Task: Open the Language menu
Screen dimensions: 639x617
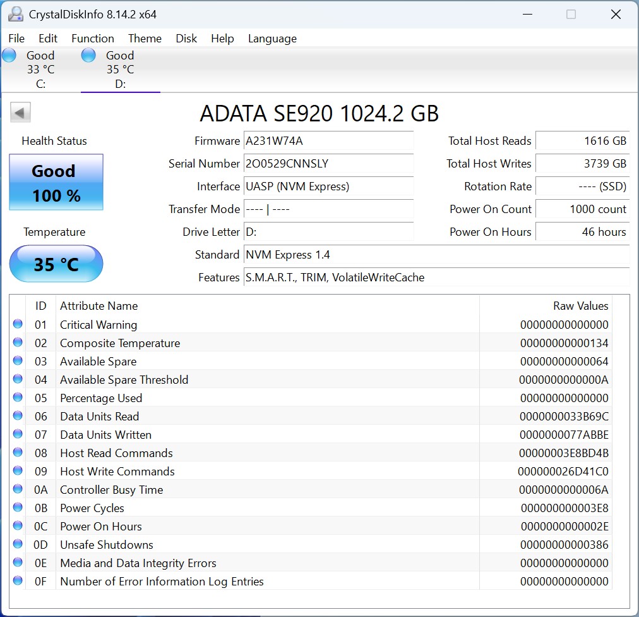Action: [x=272, y=39]
